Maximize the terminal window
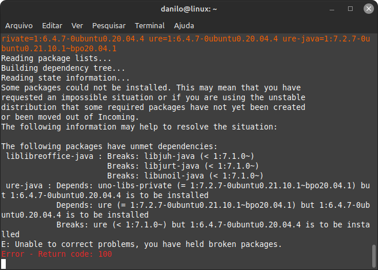 (x=350, y=9)
